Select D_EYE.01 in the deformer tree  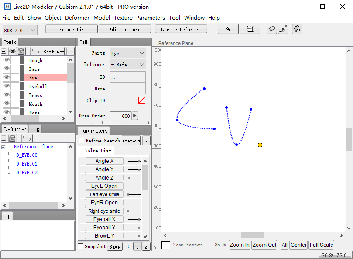click(27, 164)
